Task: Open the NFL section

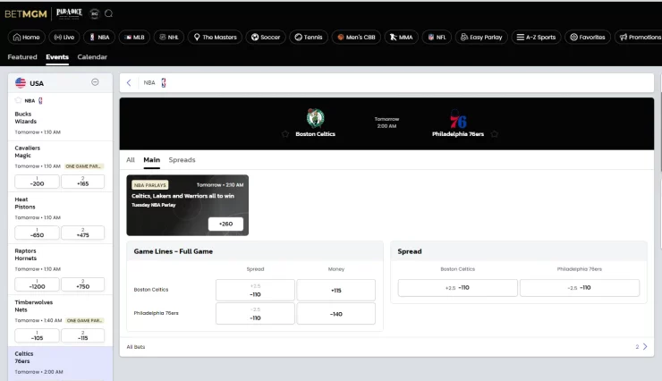Action: [x=437, y=38]
